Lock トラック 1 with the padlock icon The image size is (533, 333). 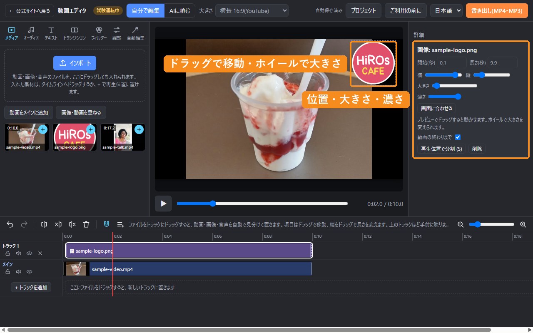pos(7,253)
